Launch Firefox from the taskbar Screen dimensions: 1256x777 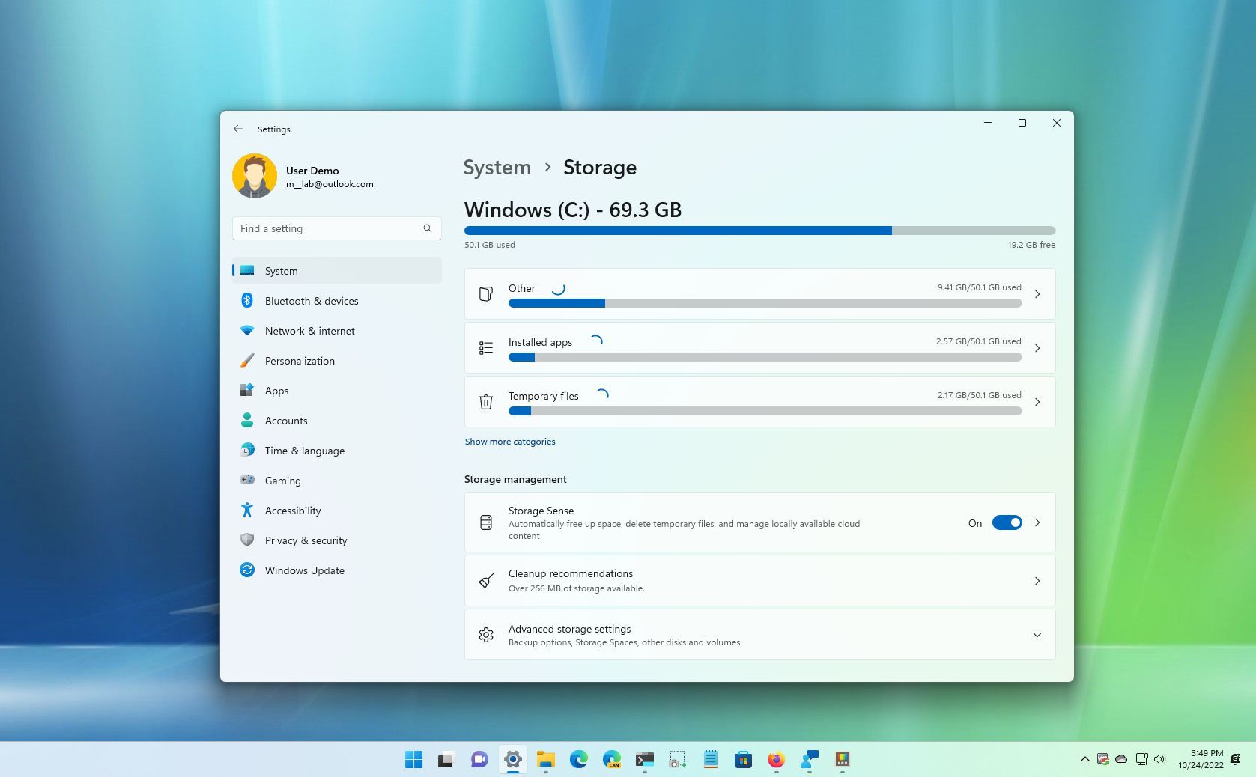pyautogui.click(x=775, y=759)
